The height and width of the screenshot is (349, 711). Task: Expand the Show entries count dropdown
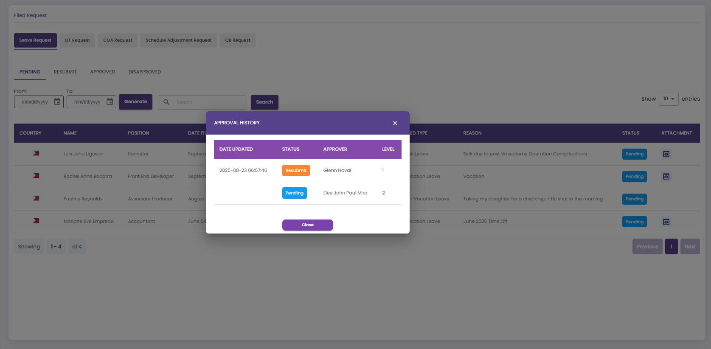tap(668, 99)
